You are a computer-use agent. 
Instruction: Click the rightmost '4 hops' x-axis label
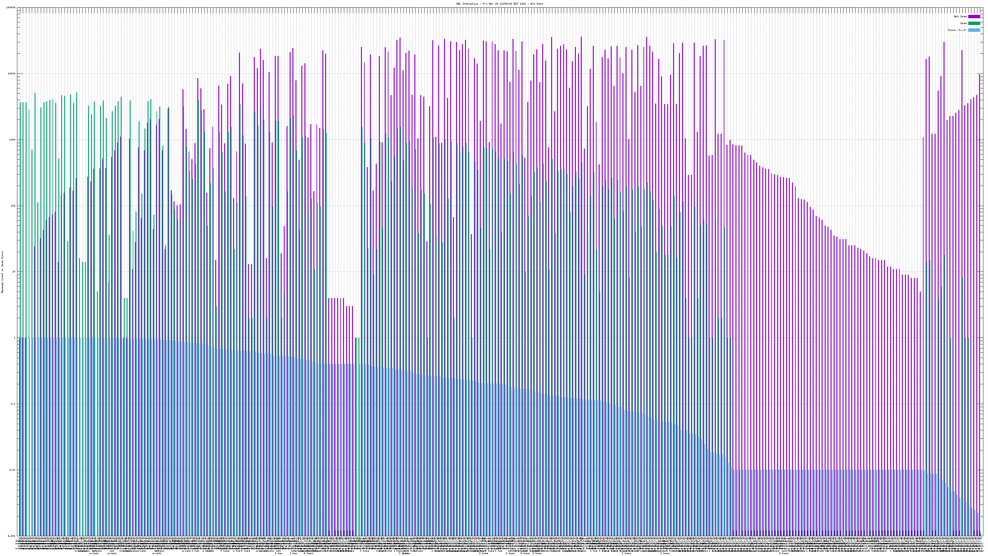784,553
